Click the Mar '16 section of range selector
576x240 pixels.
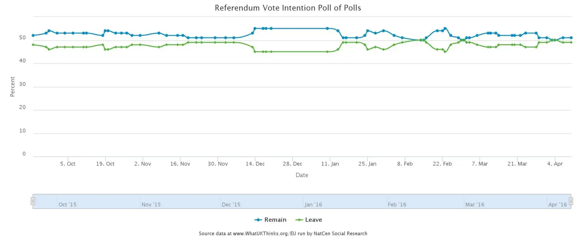(x=474, y=204)
